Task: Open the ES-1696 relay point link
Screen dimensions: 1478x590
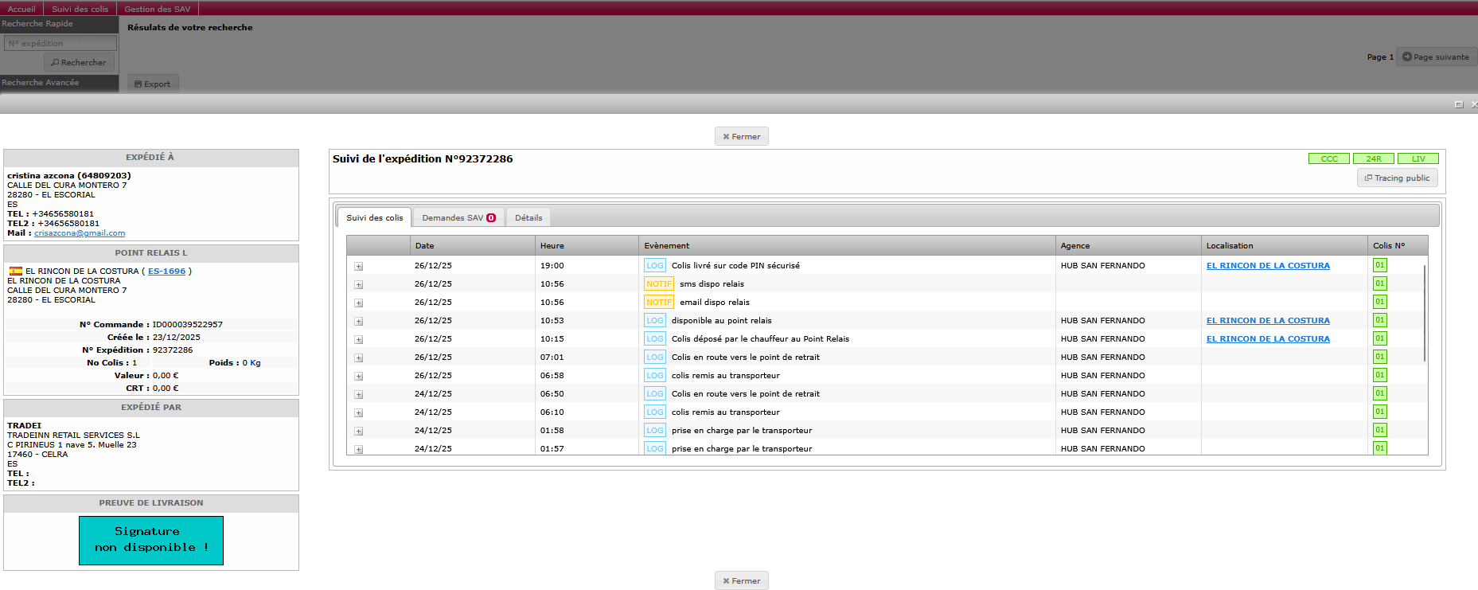Action: click(166, 272)
